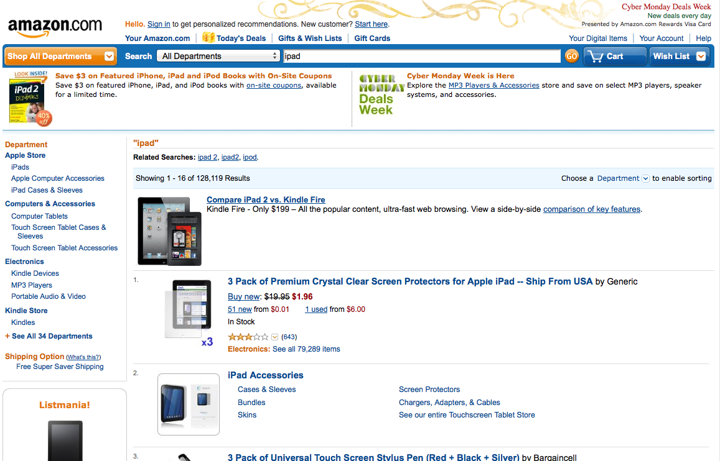The image size is (720, 461).
Task: Go to Gifts & Wish Lists
Action: 310,38
